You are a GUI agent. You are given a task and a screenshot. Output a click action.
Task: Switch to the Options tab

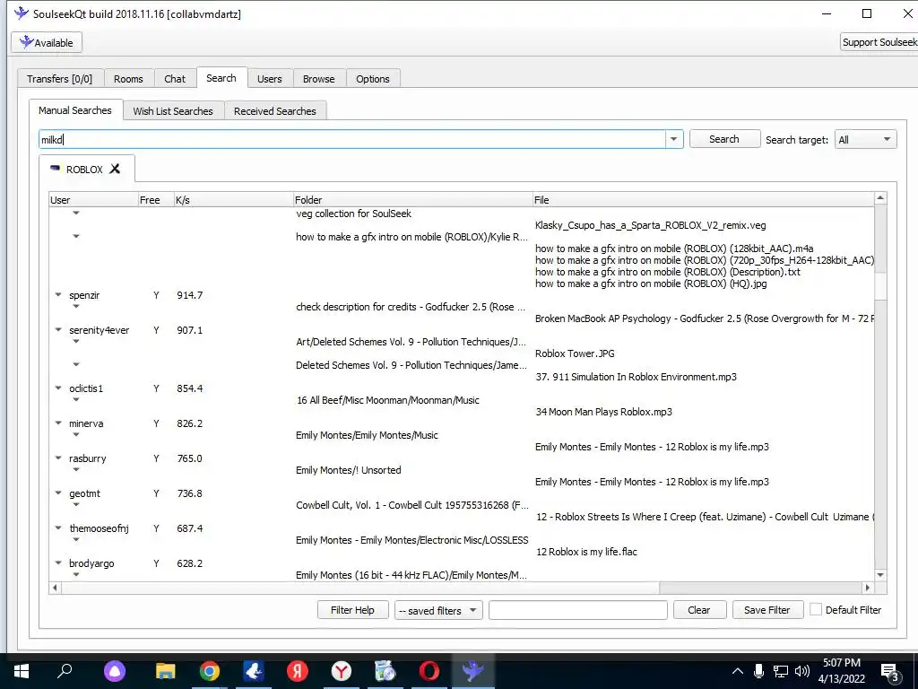point(372,79)
